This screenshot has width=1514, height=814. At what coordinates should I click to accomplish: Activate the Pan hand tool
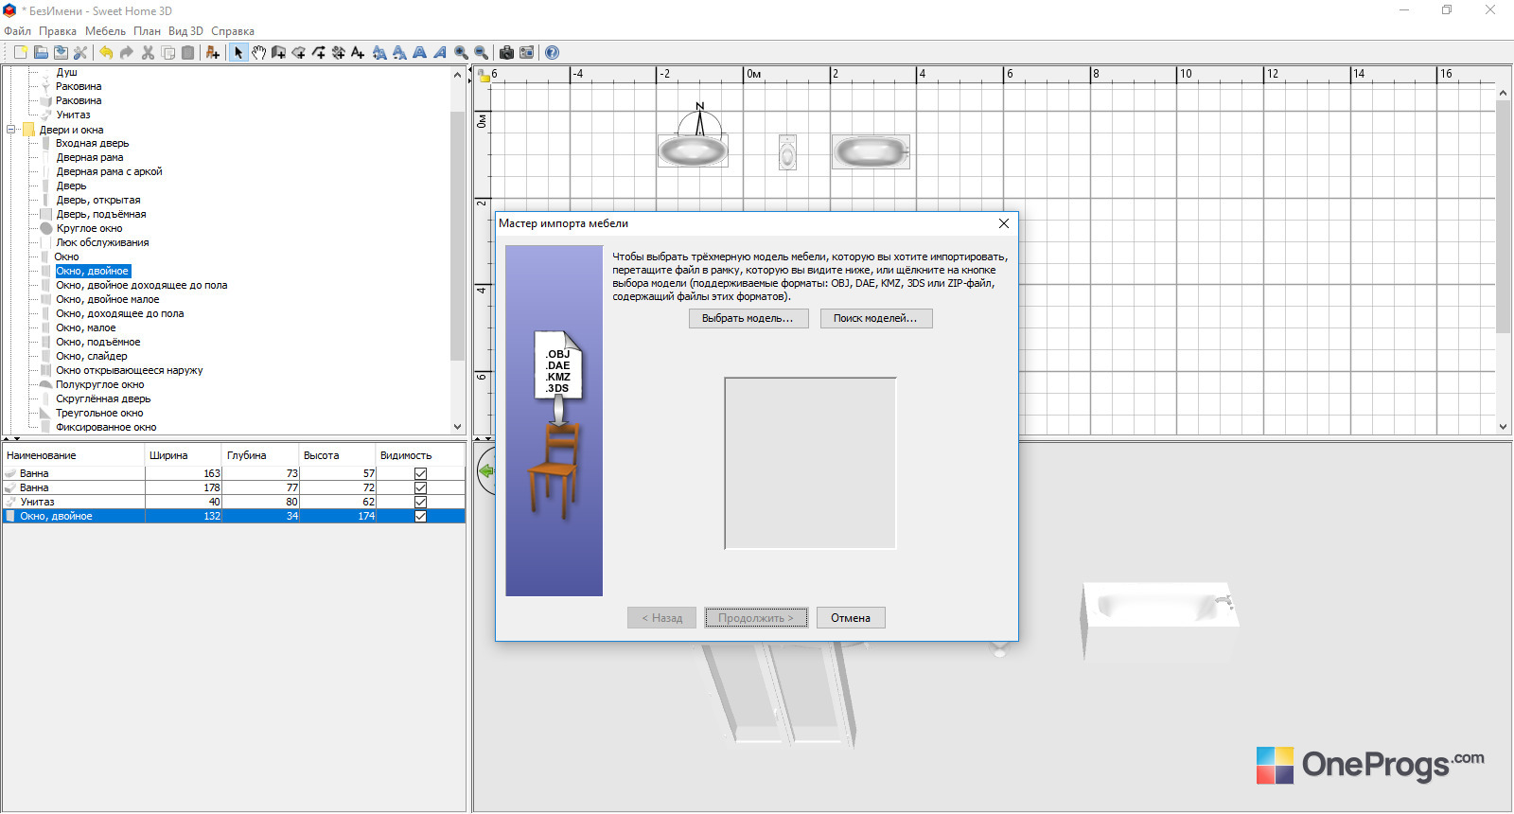pos(258,53)
